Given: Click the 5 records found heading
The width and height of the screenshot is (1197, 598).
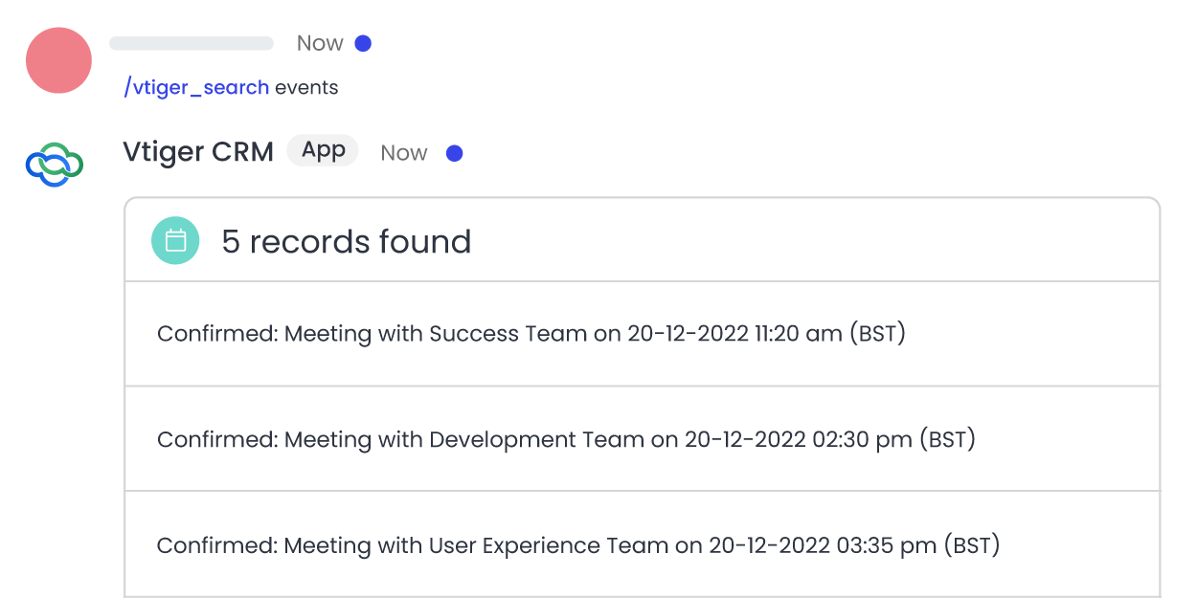Looking at the screenshot, I should tap(346, 241).
